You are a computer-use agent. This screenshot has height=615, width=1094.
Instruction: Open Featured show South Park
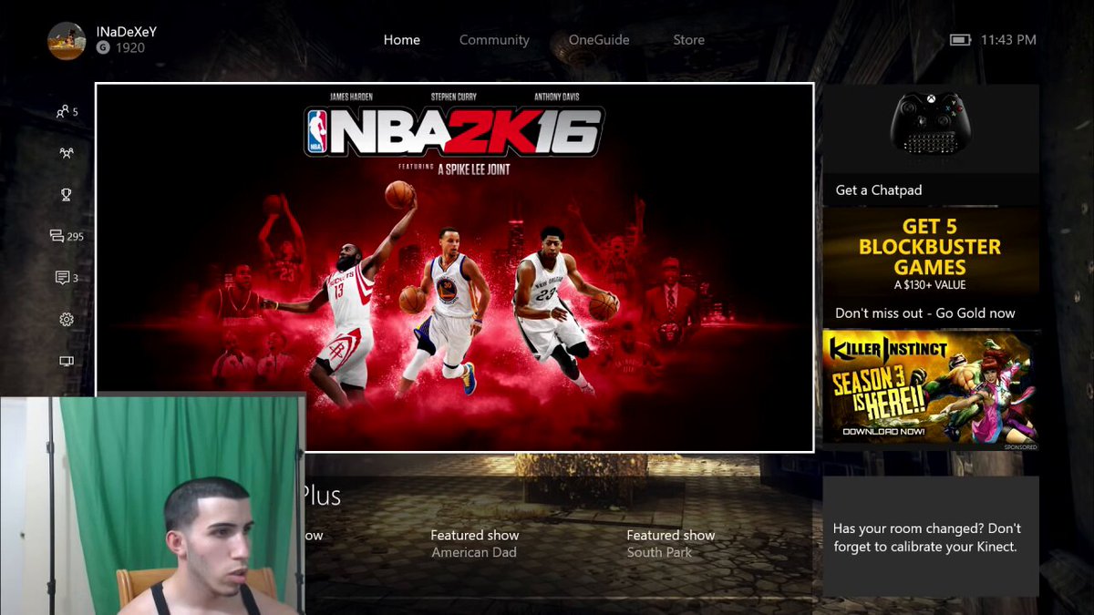point(670,544)
